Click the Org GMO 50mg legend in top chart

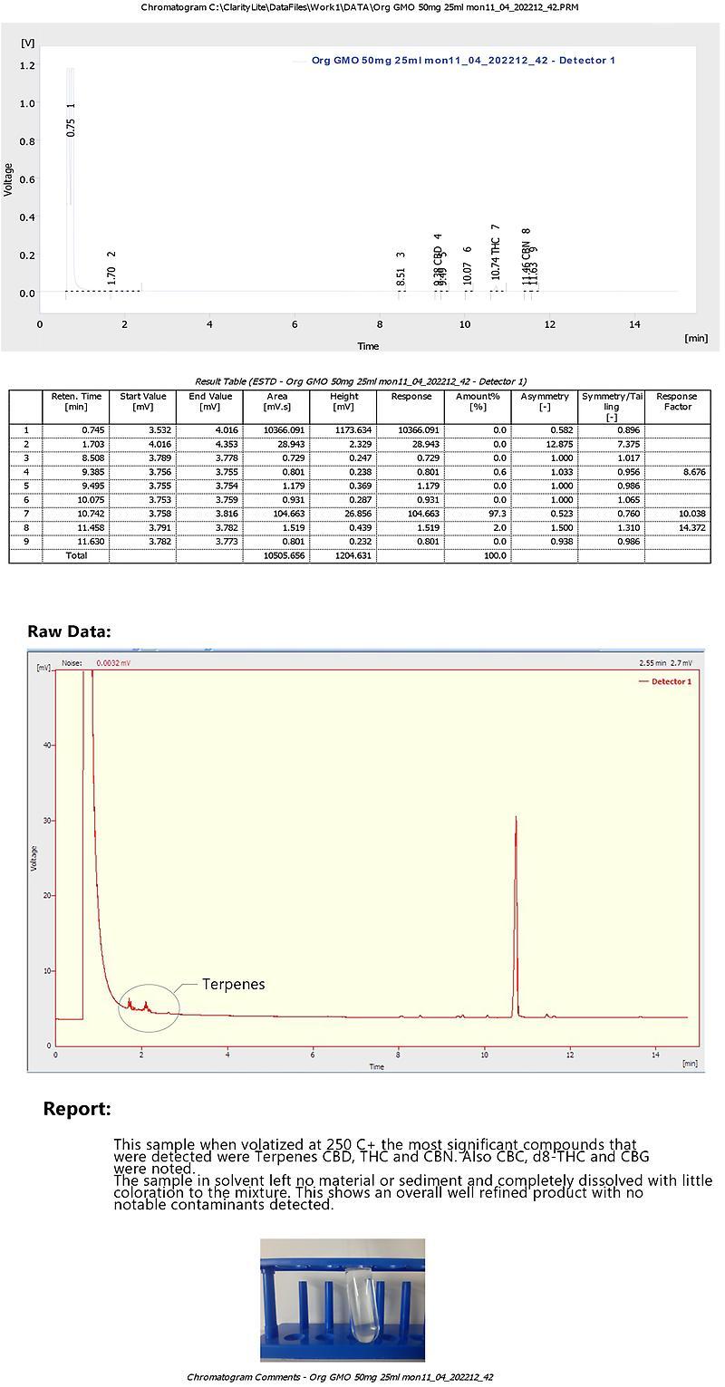click(x=462, y=61)
